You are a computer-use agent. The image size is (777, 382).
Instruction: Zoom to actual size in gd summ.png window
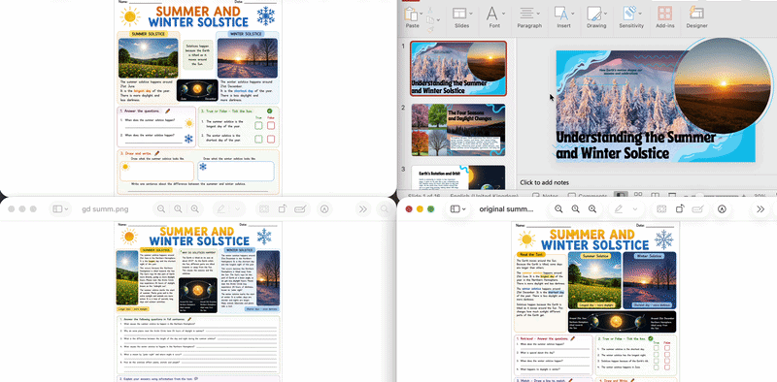(x=178, y=209)
